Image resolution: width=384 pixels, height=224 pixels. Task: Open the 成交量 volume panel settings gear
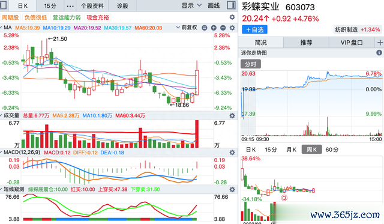click(232, 115)
